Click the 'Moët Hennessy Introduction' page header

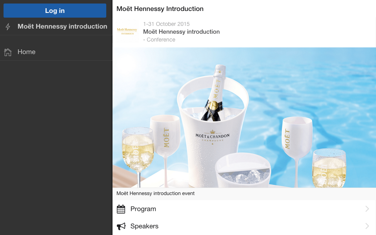tap(160, 9)
